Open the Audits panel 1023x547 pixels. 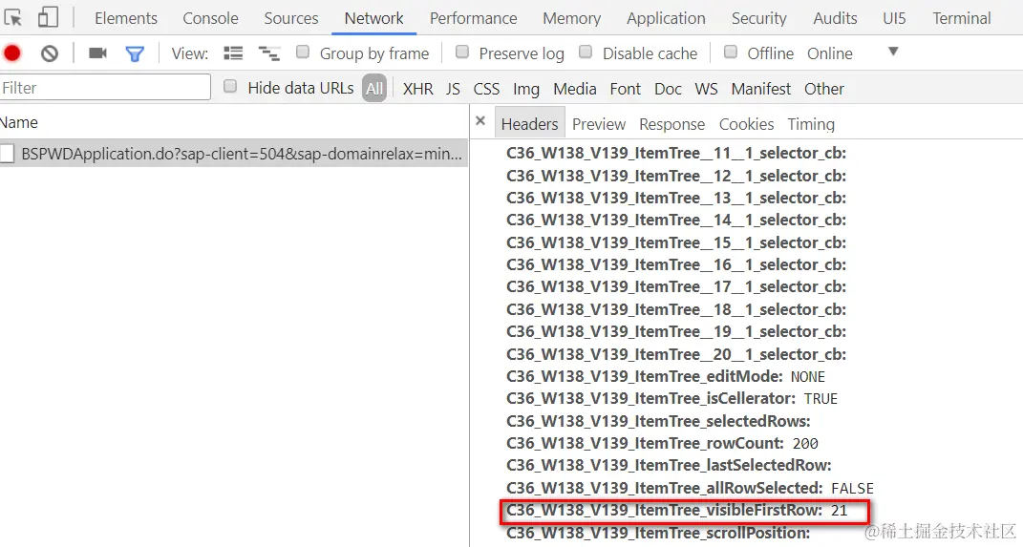[835, 18]
